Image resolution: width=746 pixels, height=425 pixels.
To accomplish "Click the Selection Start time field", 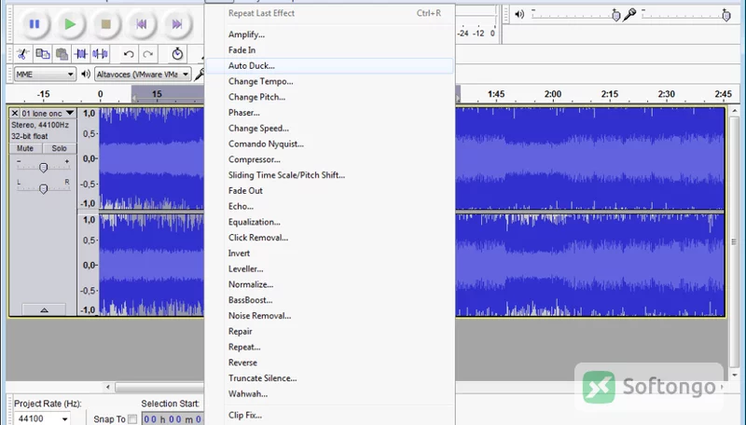I will (x=173, y=418).
